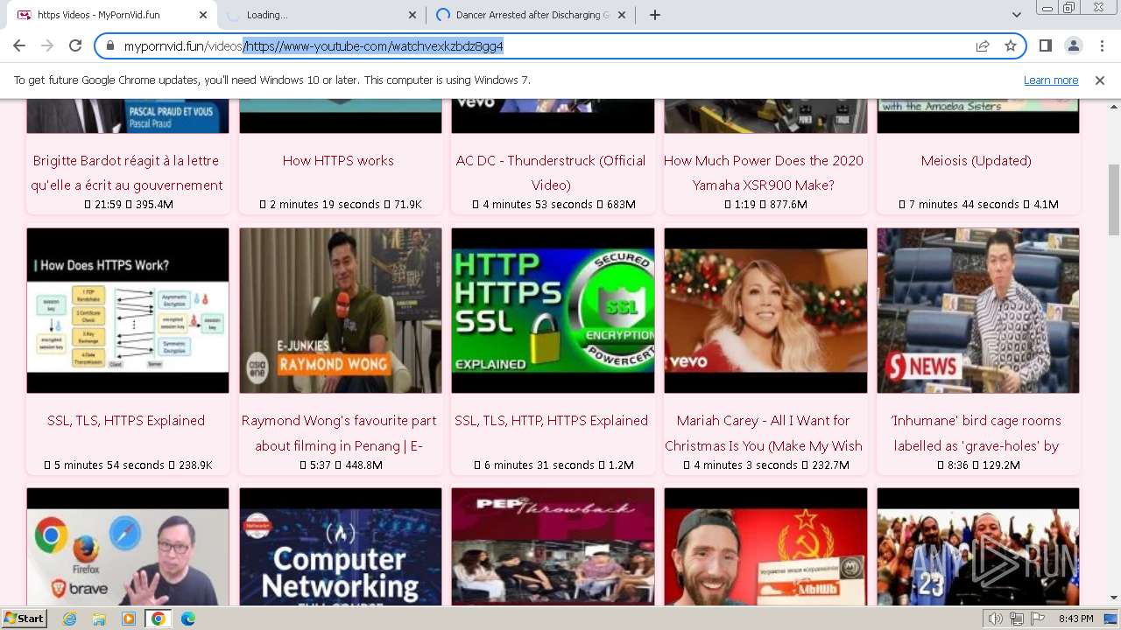
Task: Expand the tab search dropdown
Action: [1016, 15]
